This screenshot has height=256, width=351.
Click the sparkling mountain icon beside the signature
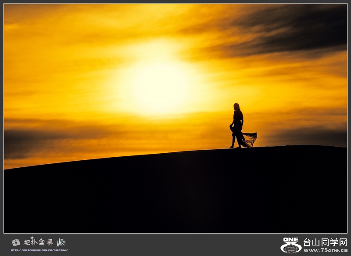coord(61,242)
